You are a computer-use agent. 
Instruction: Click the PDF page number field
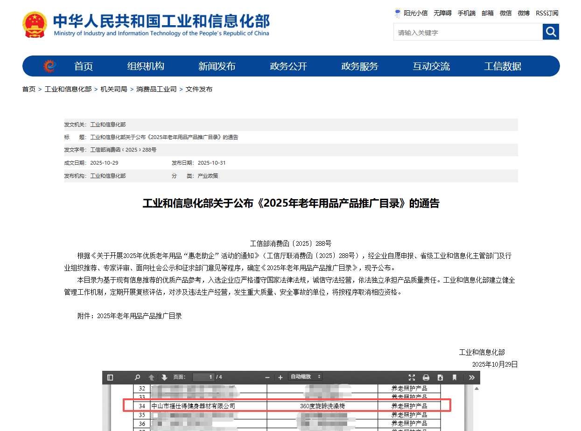click(203, 377)
